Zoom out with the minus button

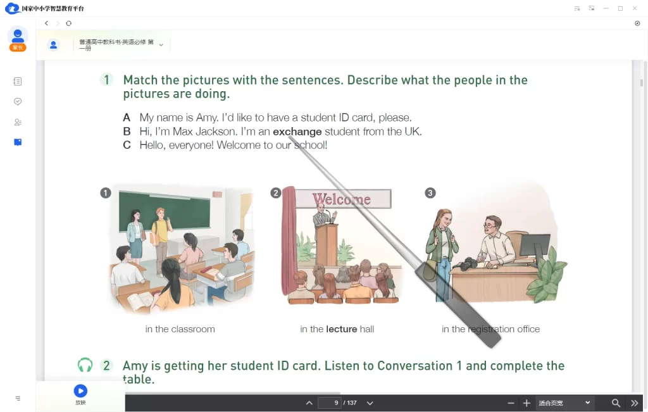point(511,403)
